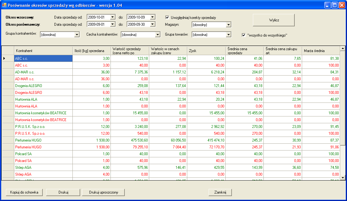Open the 2009-10-09 end date picker
This screenshot has height=201, width=347.
coord(153,17)
